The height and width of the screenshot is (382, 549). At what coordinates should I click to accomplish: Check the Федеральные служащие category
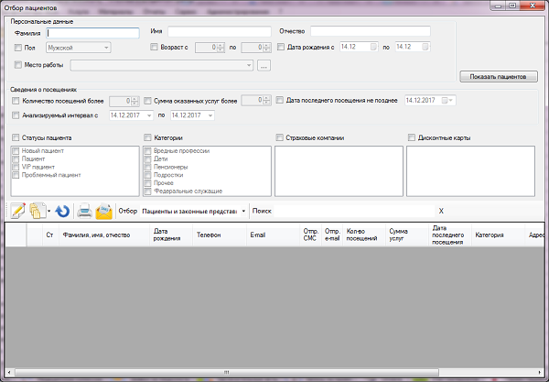coord(147,191)
